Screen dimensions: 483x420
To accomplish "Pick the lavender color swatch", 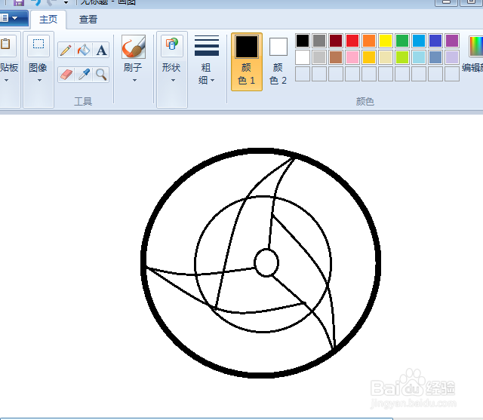I will tap(452, 57).
